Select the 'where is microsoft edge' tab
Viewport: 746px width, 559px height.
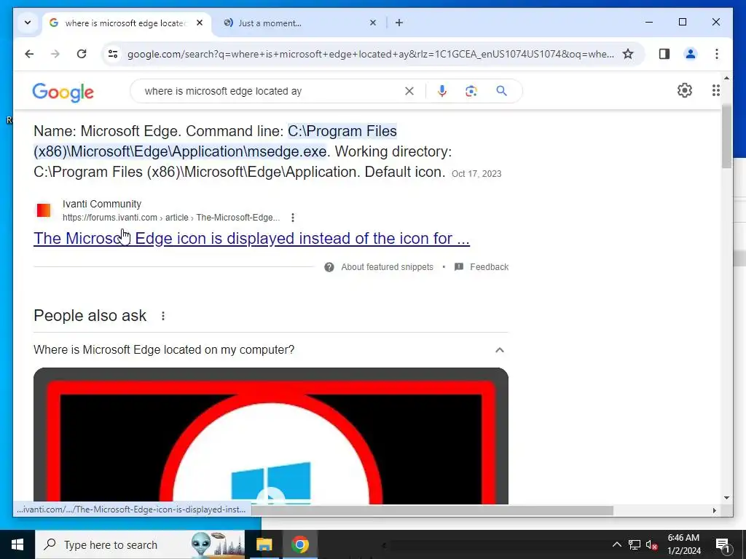[x=125, y=23]
